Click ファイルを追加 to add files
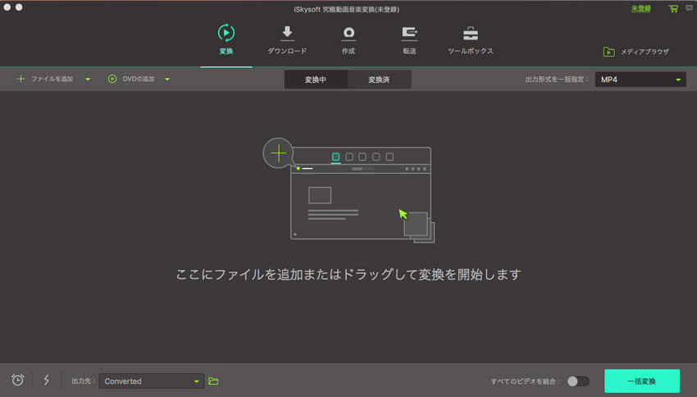Viewport: 697px width, 397px height. (45, 79)
